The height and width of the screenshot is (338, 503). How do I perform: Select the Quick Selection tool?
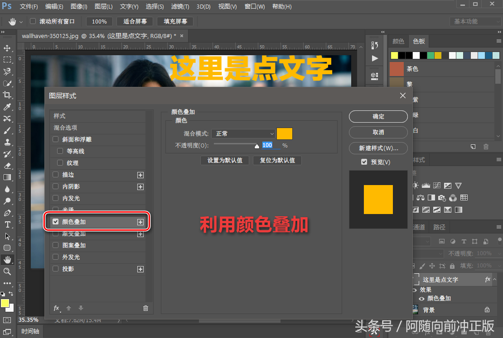pyautogui.click(x=7, y=83)
